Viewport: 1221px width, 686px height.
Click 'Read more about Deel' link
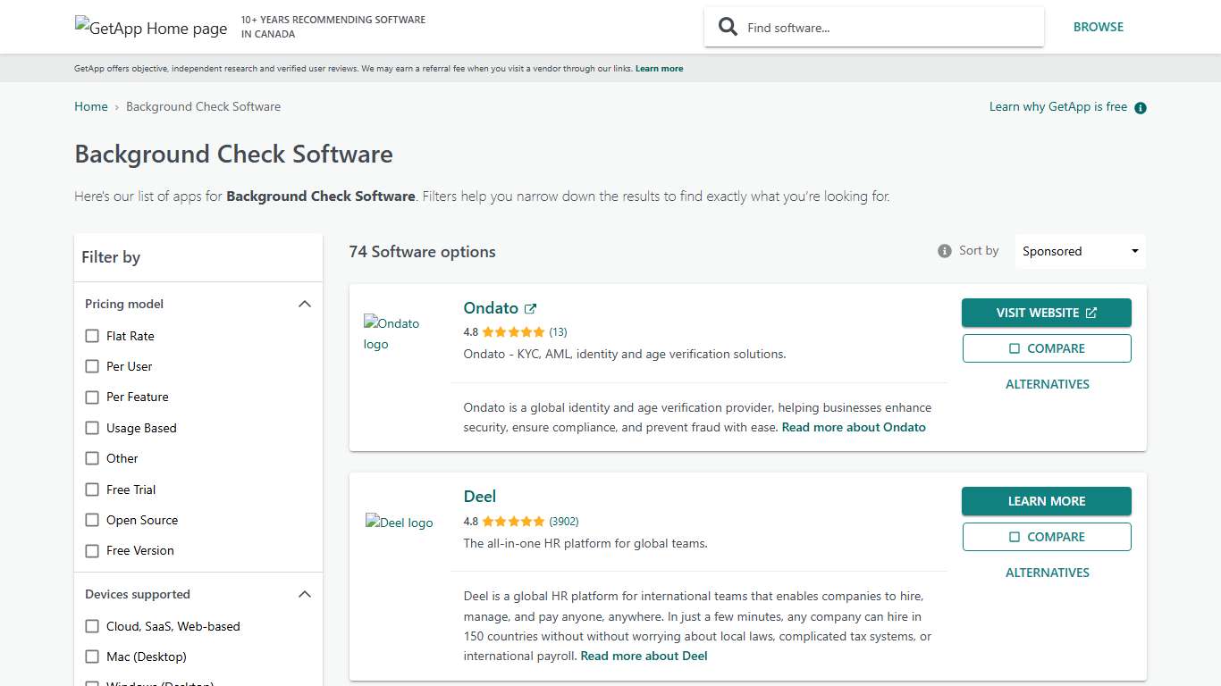644,656
